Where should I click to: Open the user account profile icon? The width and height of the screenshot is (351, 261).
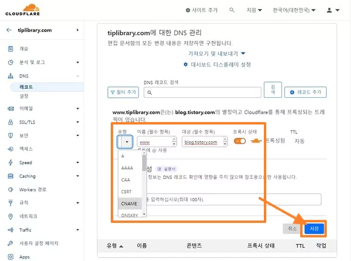pos(329,10)
